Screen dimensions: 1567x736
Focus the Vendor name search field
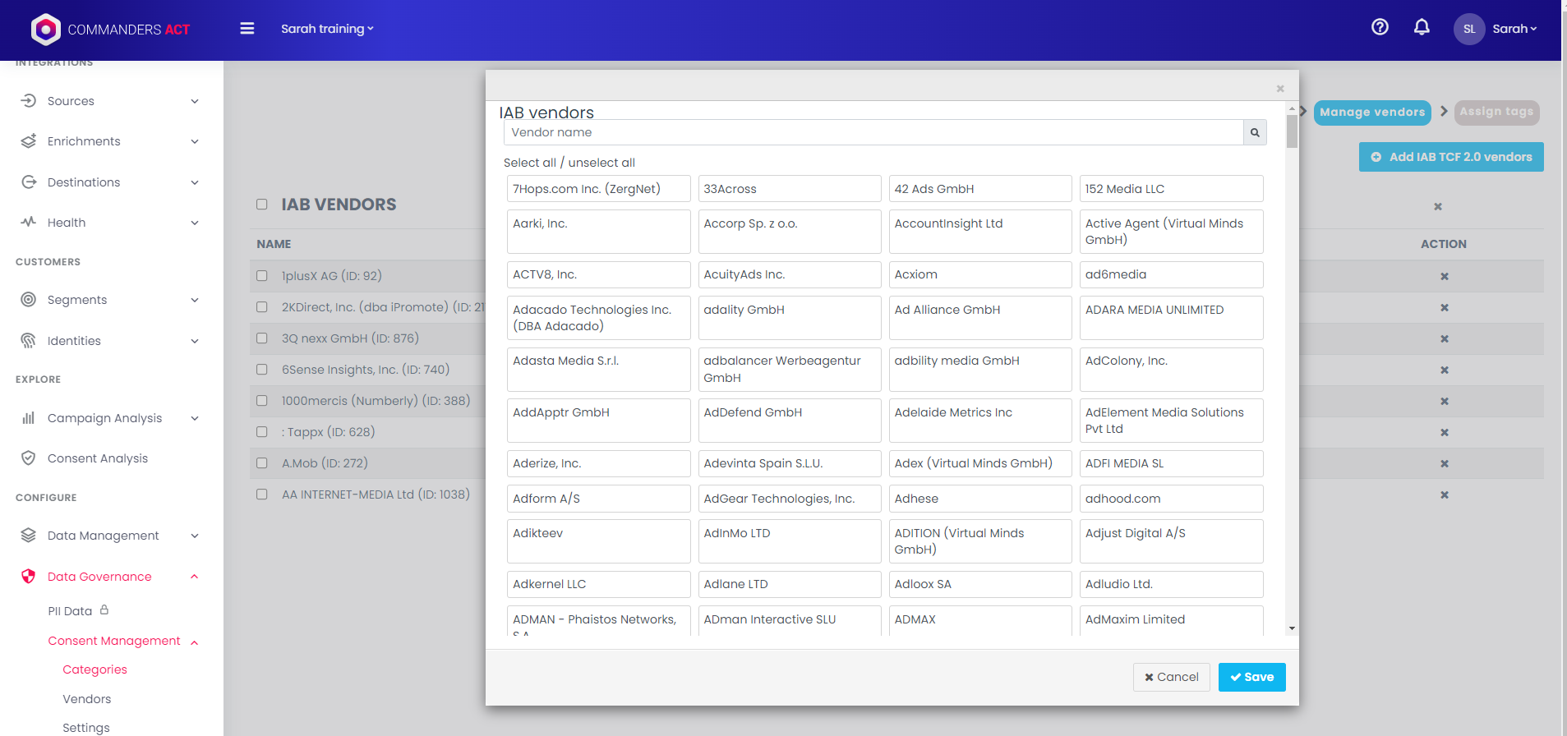coord(873,132)
